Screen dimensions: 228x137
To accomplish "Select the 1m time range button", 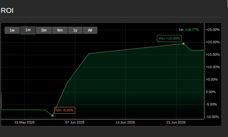I will [28, 30].
